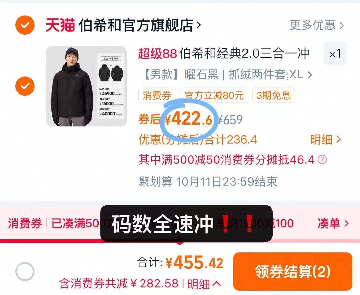Tap the red coupon progress bar

180,241
